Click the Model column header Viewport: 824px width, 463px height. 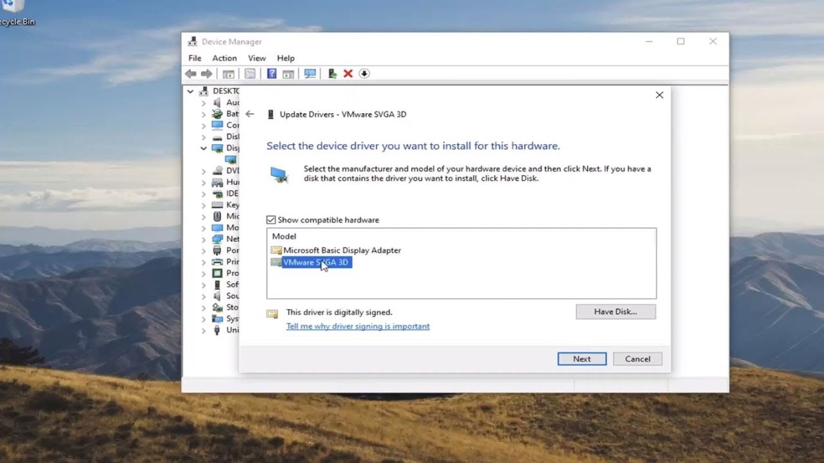click(284, 236)
